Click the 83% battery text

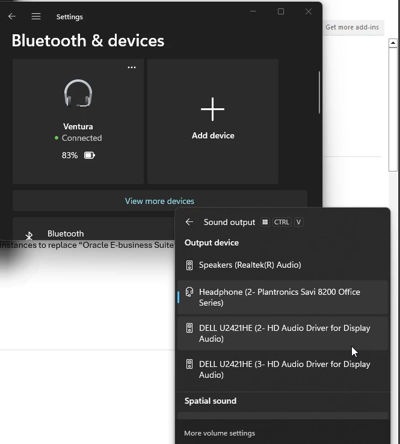pyautogui.click(x=70, y=155)
